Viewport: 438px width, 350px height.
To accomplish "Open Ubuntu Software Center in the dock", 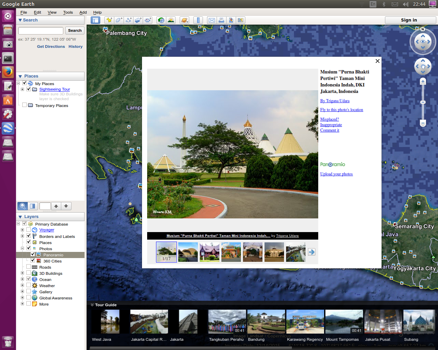I will point(8,100).
